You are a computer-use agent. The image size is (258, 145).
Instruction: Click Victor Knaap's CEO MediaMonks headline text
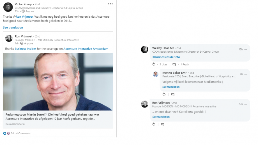pyautogui.click(x=49, y=8)
